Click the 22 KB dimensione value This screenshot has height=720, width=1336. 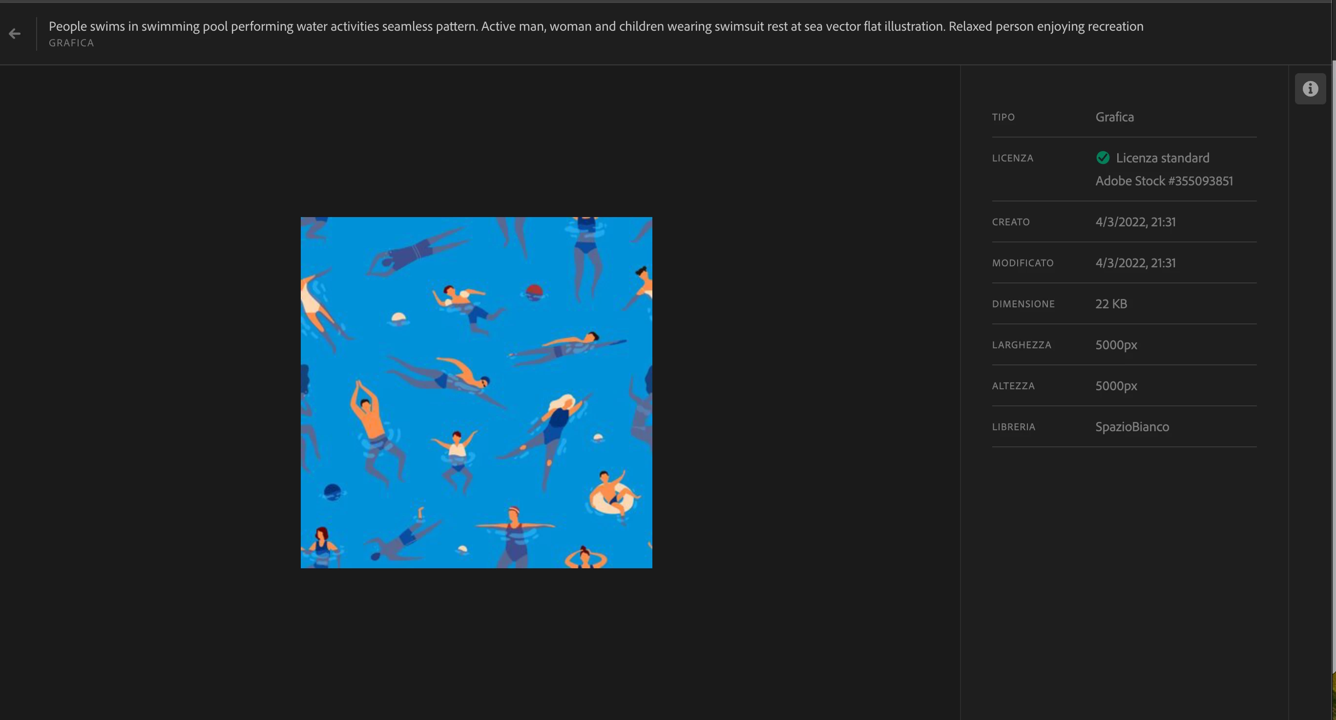(x=1110, y=304)
